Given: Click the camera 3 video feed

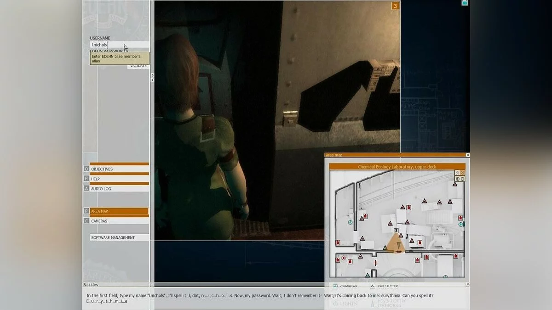Looking at the screenshot, I should pyautogui.click(x=277, y=120).
